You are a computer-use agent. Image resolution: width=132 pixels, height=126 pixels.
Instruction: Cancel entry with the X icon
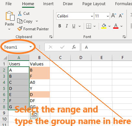[51, 47]
